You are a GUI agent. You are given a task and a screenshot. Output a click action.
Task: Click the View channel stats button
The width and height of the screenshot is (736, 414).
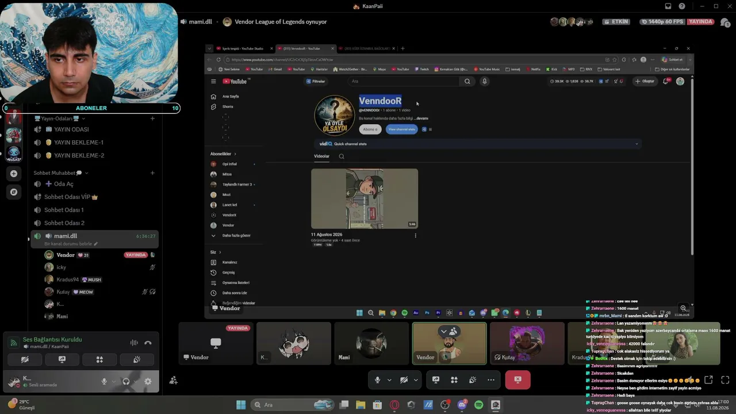pos(402,129)
